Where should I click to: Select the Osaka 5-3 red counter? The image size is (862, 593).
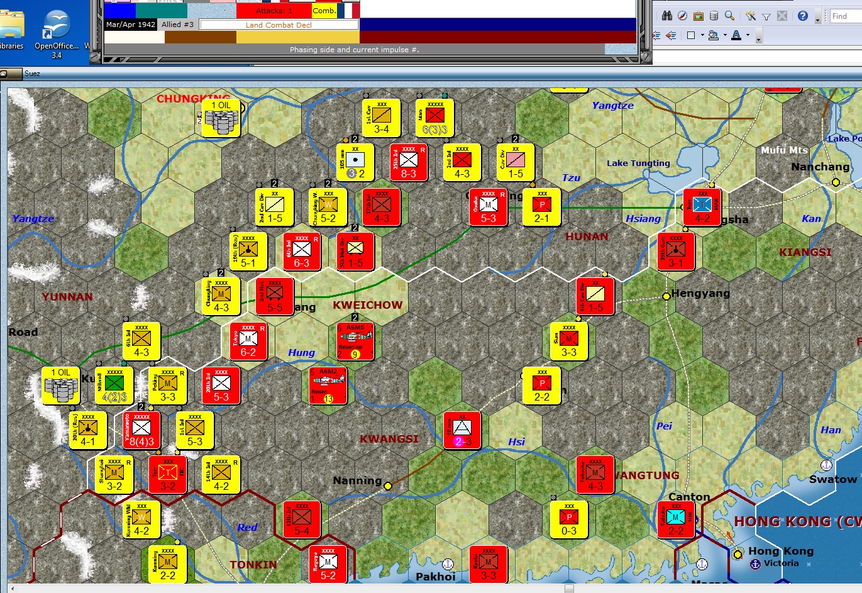[489, 207]
